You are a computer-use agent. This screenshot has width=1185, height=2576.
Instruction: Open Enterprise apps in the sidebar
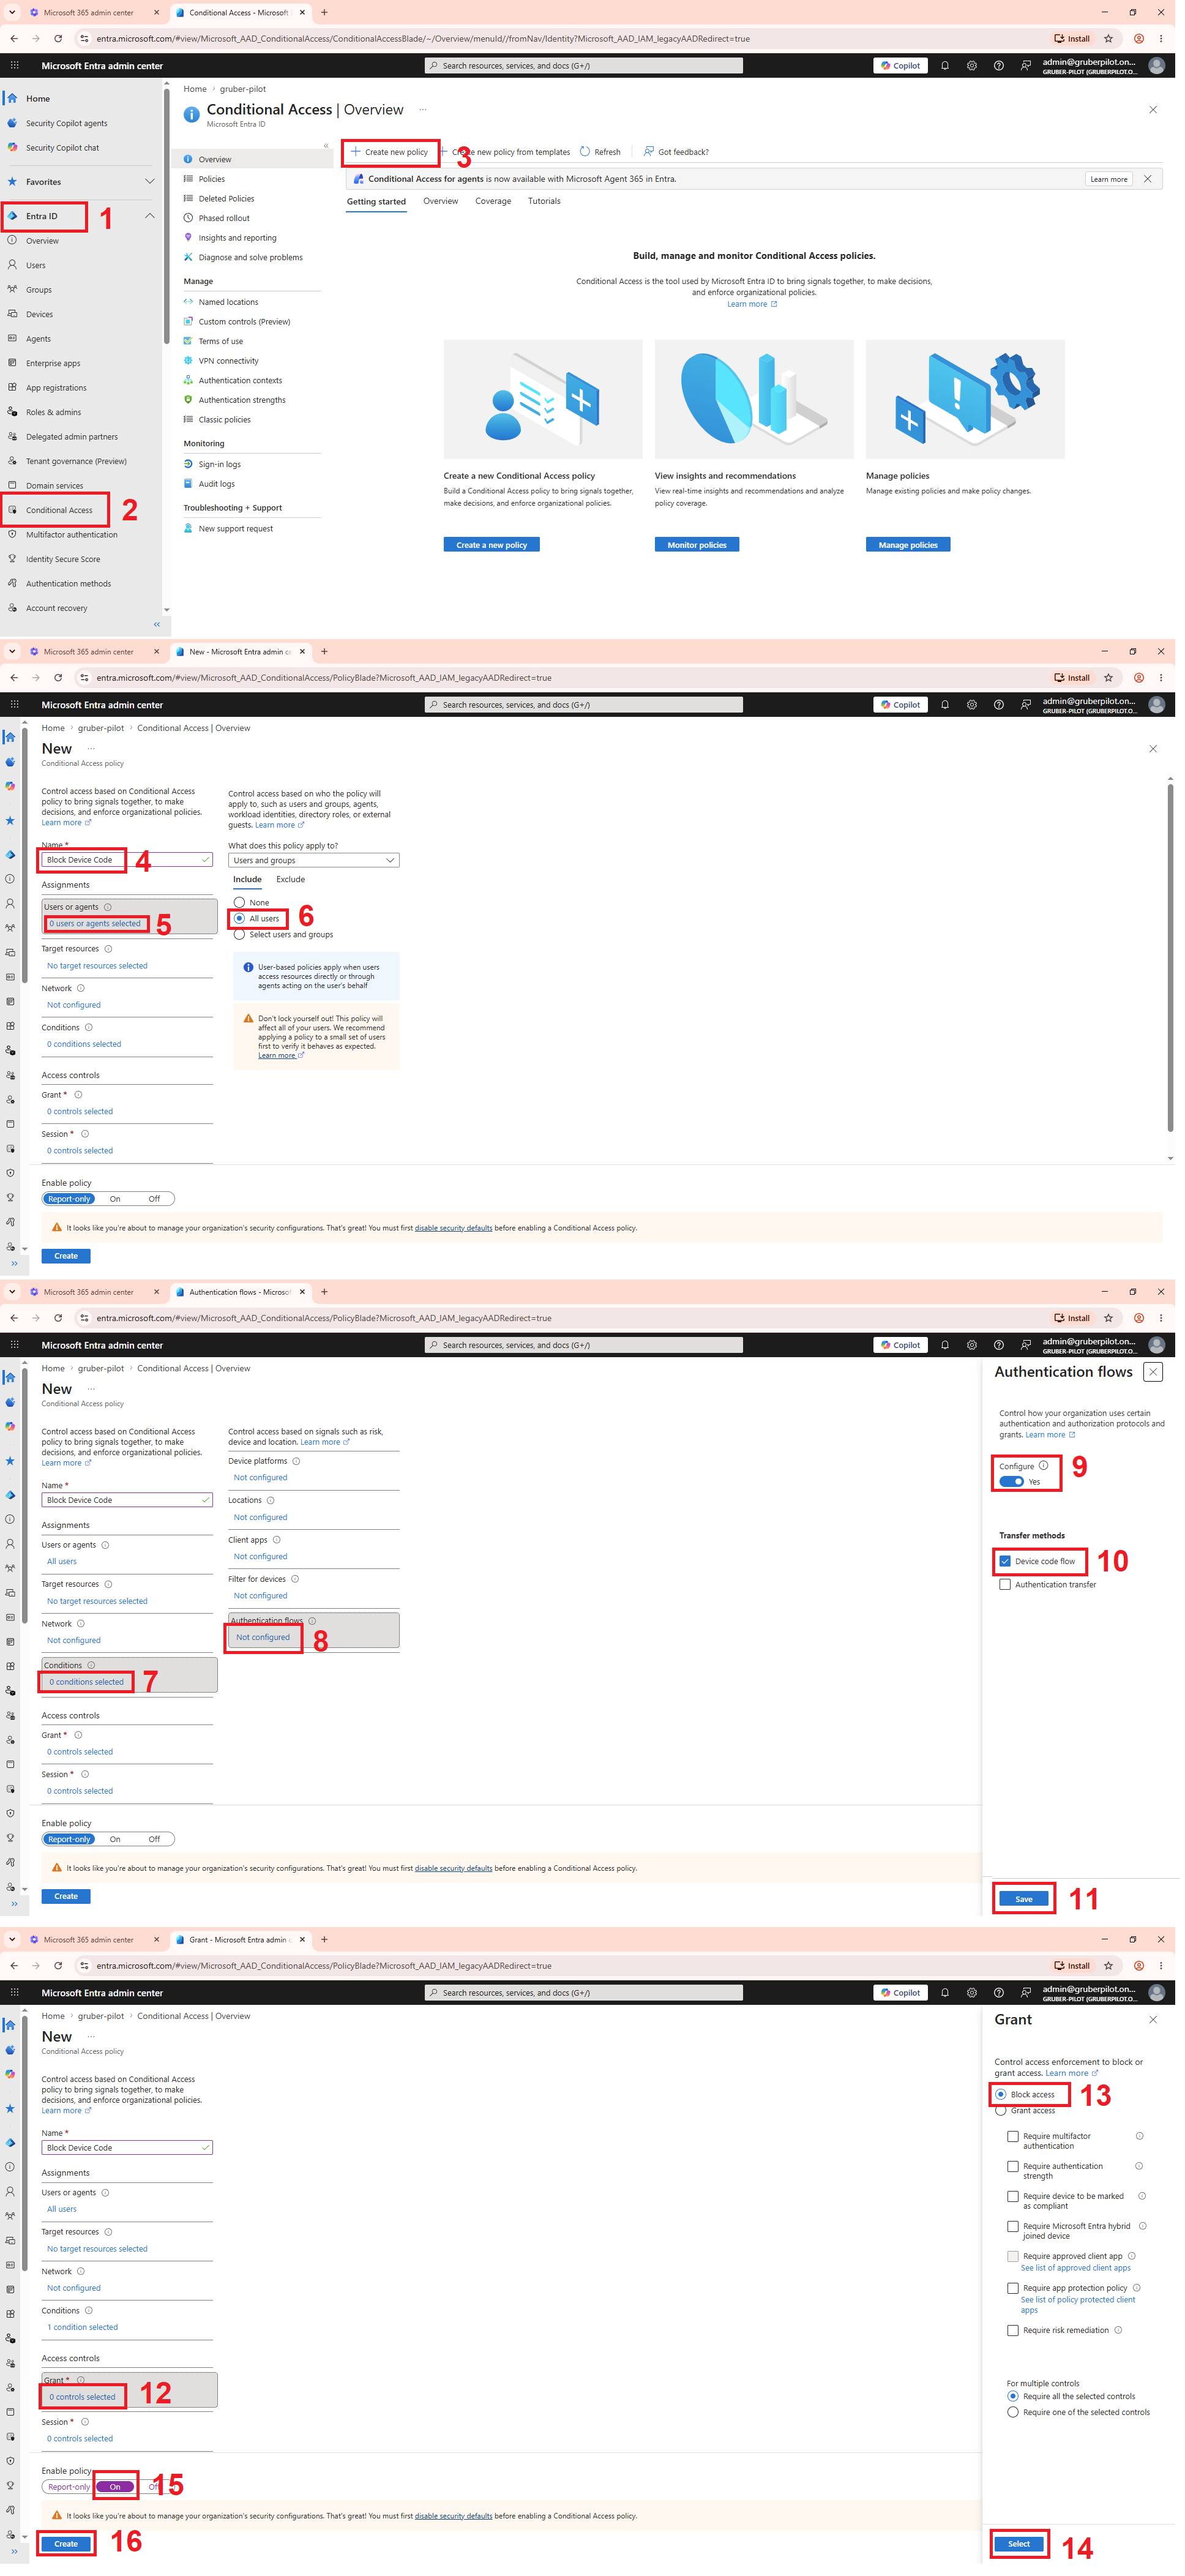[x=53, y=364]
